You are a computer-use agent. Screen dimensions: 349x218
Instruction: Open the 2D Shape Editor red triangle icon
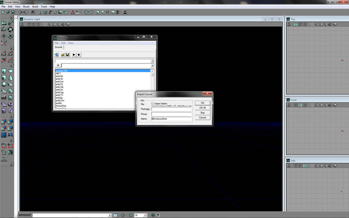tap(73, 12)
